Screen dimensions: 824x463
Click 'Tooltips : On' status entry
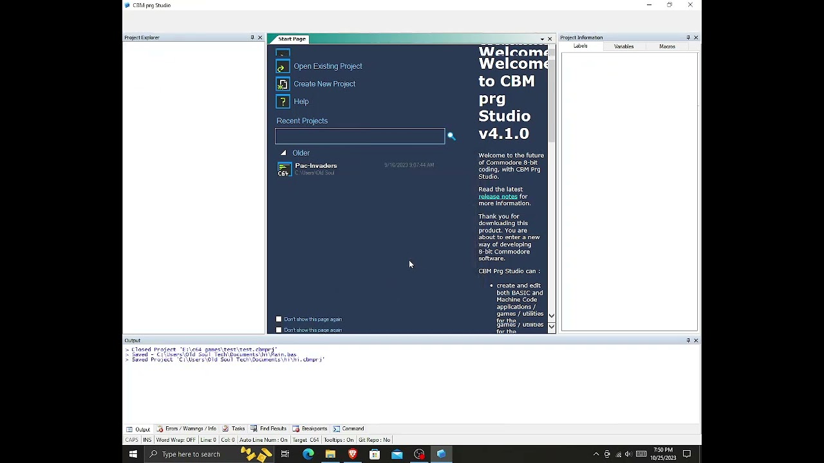(x=339, y=440)
